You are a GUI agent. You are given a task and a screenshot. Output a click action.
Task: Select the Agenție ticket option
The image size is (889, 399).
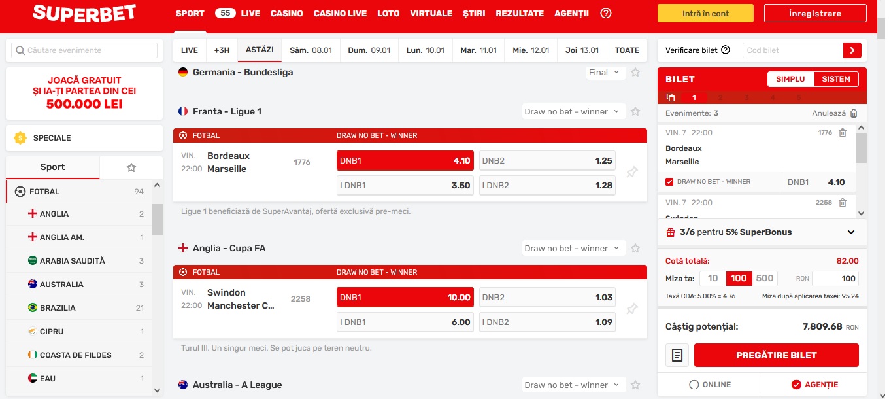click(814, 385)
